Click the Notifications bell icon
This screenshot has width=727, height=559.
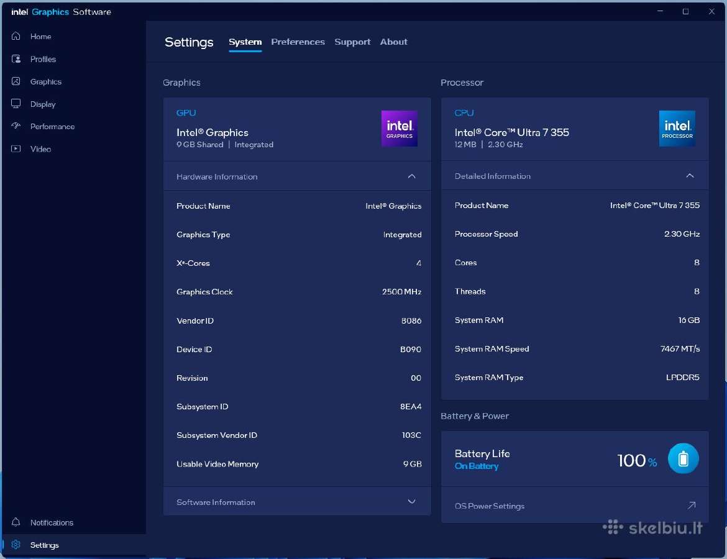pyautogui.click(x=16, y=522)
